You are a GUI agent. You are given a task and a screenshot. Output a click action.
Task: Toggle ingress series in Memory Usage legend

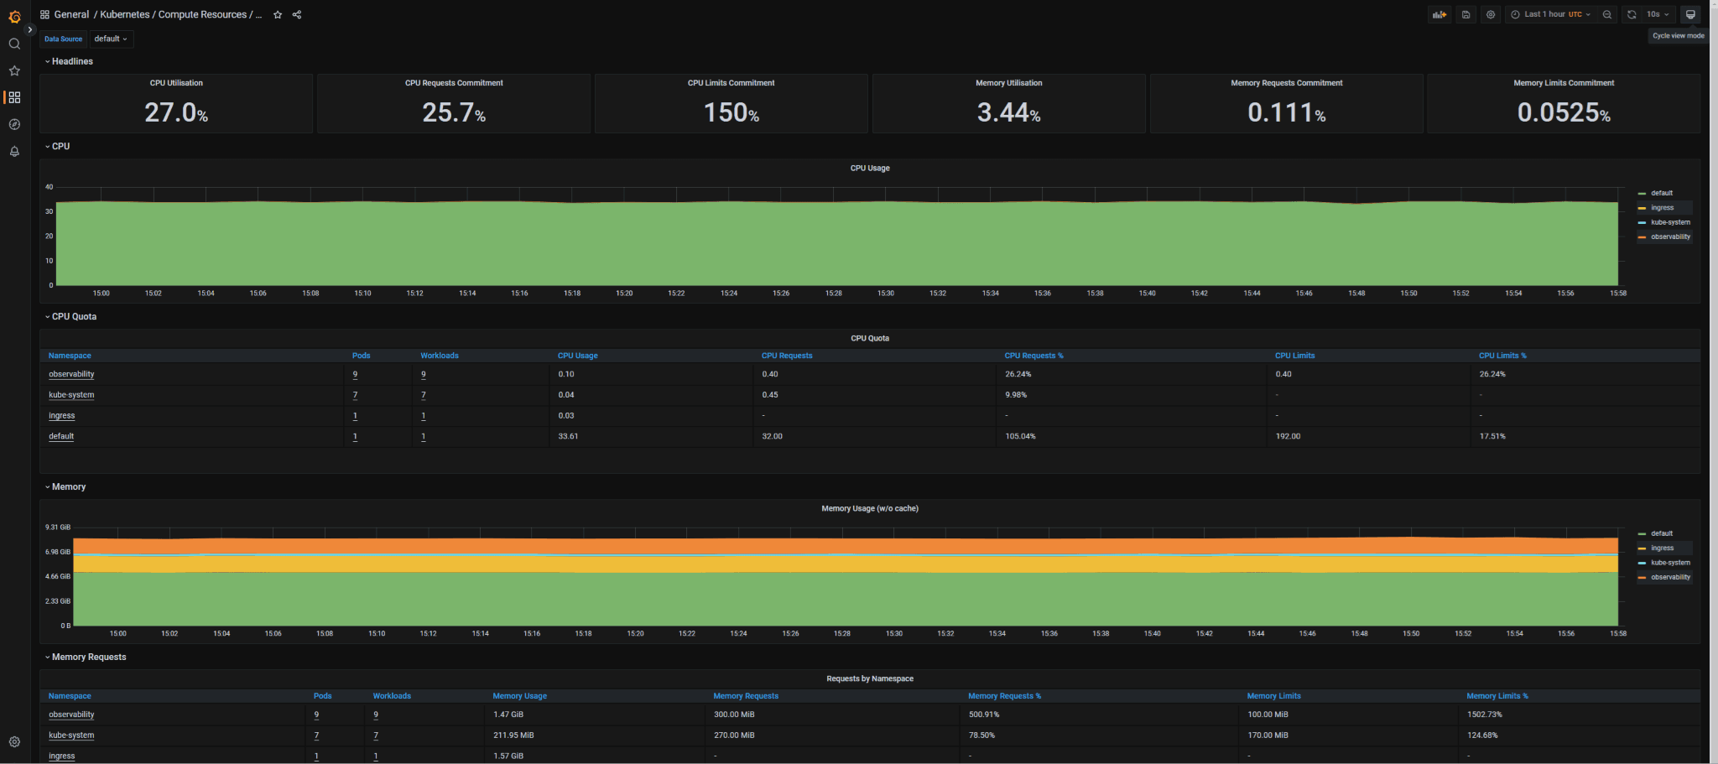click(x=1662, y=548)
